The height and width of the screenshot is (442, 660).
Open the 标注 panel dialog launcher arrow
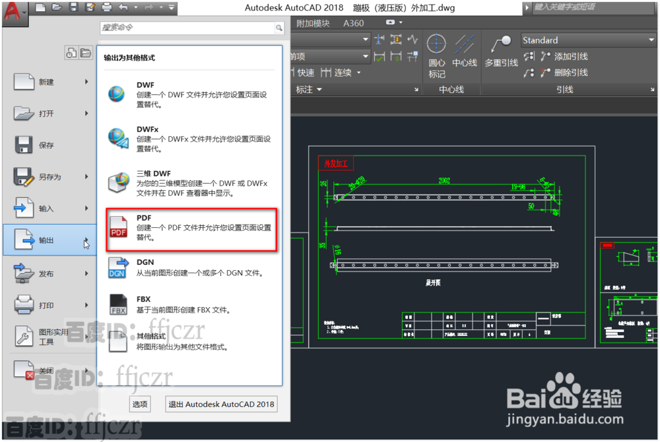click(416, 90)
